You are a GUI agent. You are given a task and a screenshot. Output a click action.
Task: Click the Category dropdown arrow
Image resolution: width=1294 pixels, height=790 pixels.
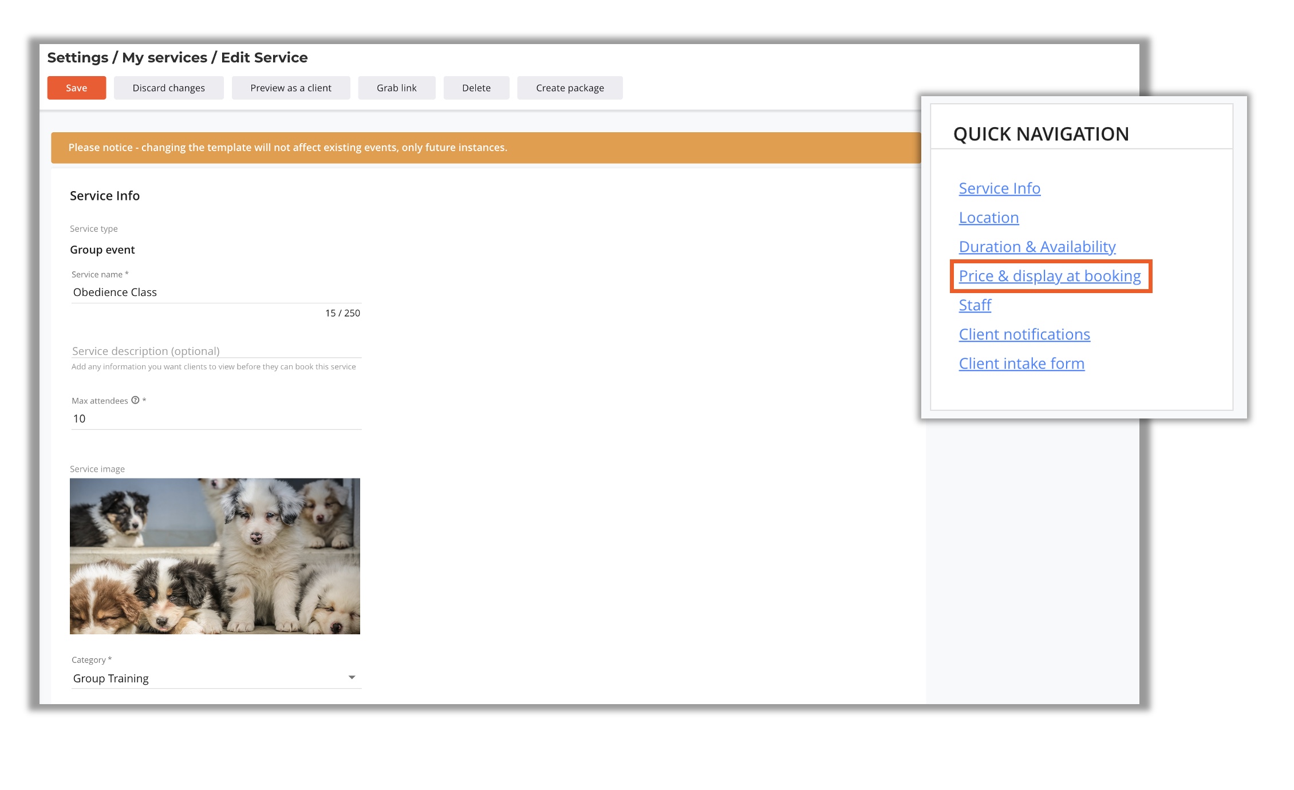[x=352, y=678]
